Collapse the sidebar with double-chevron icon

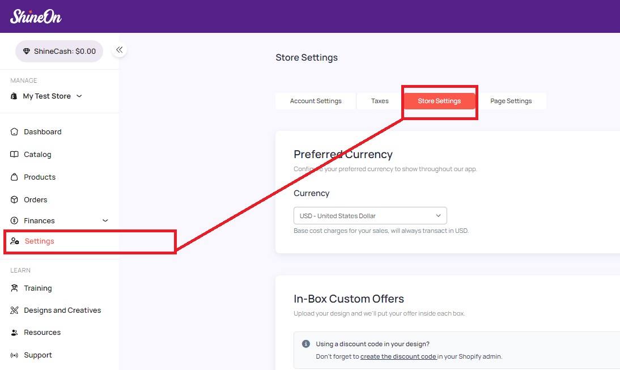click(120, 50)
